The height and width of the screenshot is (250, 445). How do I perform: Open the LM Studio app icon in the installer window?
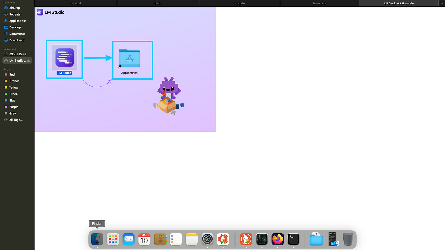[x=65, y=57]
